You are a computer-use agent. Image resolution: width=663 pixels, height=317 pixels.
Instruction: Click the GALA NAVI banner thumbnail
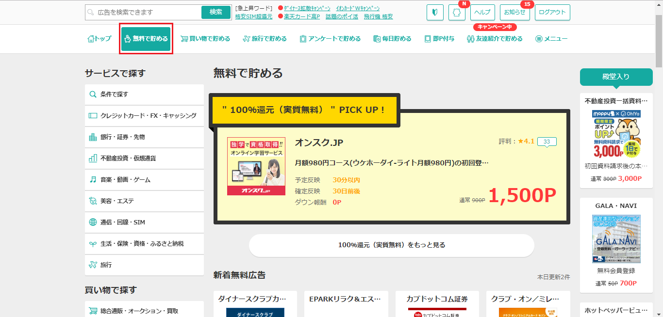coord(616,239)
